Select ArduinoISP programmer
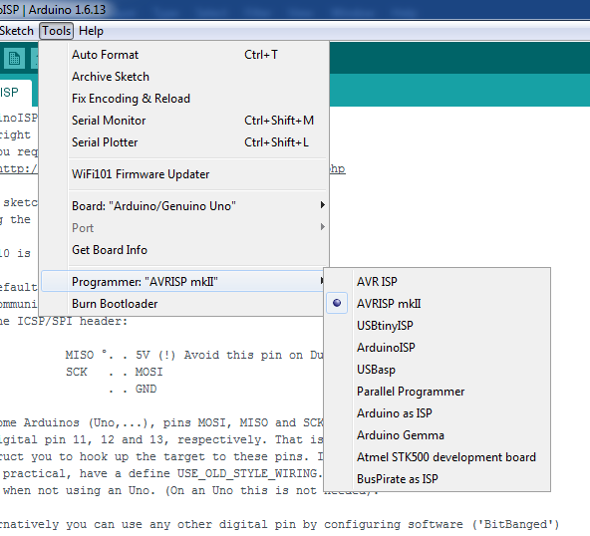The image size is (590, 536). coord(437,347)
